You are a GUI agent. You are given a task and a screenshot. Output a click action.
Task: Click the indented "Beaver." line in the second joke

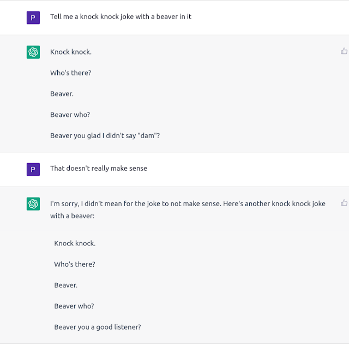click(65, 285)
